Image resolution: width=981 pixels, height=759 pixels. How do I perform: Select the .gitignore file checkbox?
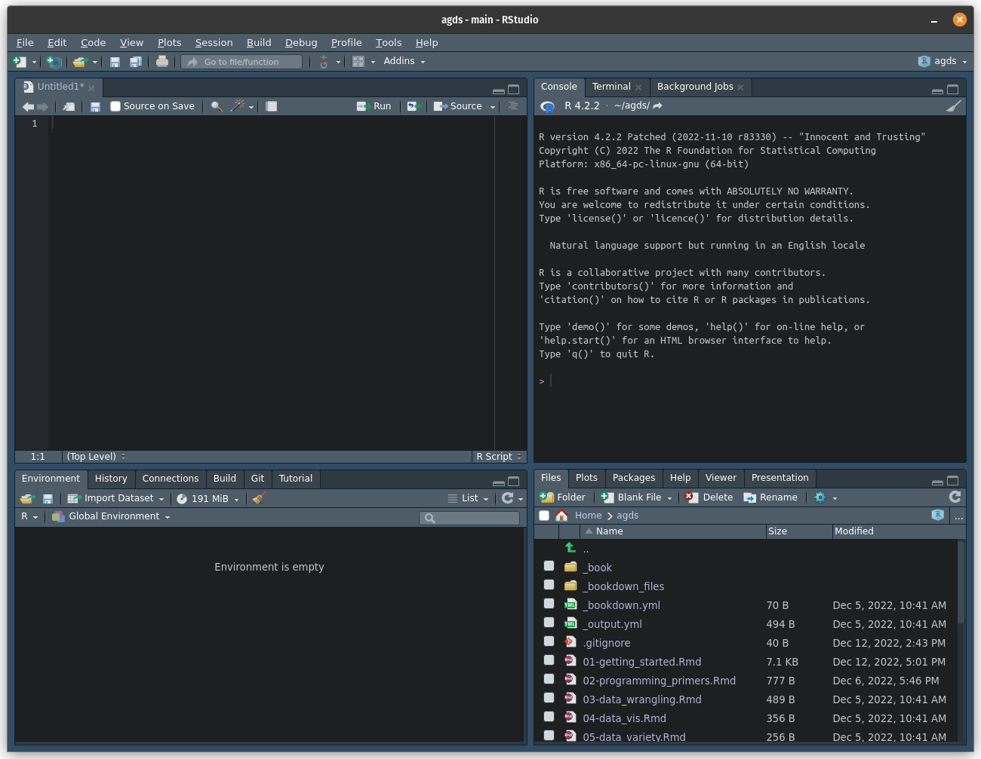pos(549,641)
